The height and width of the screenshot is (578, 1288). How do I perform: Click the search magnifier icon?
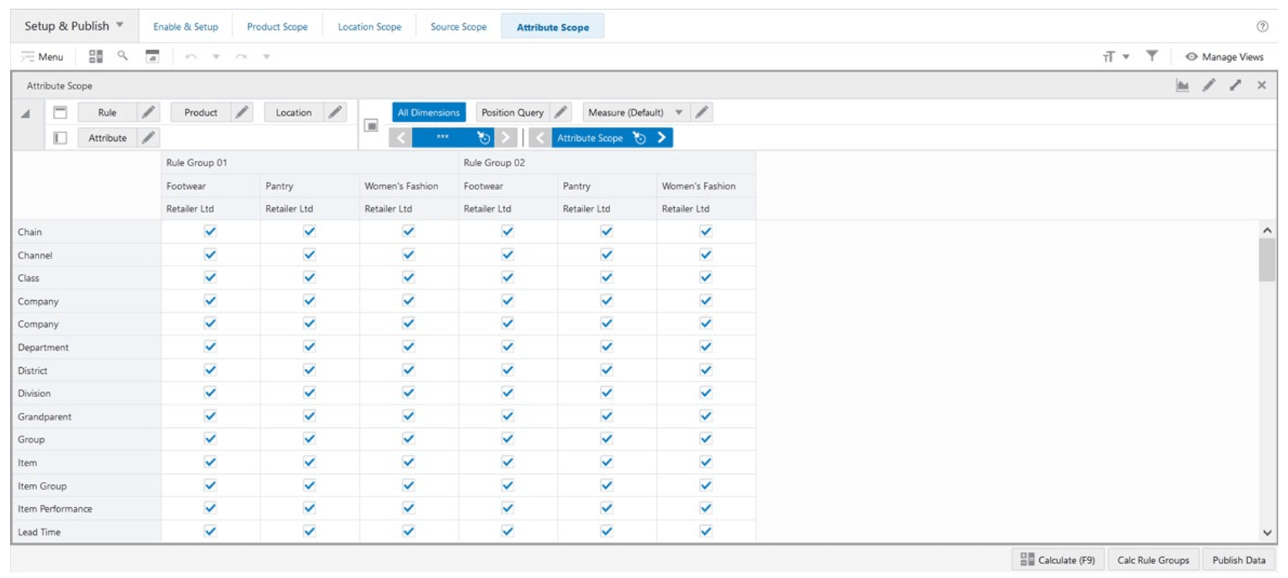coord(122,55)
